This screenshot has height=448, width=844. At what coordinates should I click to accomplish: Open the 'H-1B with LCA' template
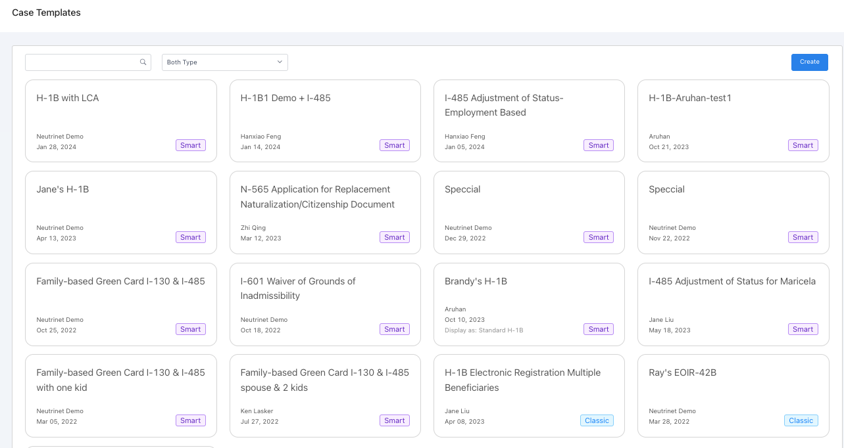[120, 120]
